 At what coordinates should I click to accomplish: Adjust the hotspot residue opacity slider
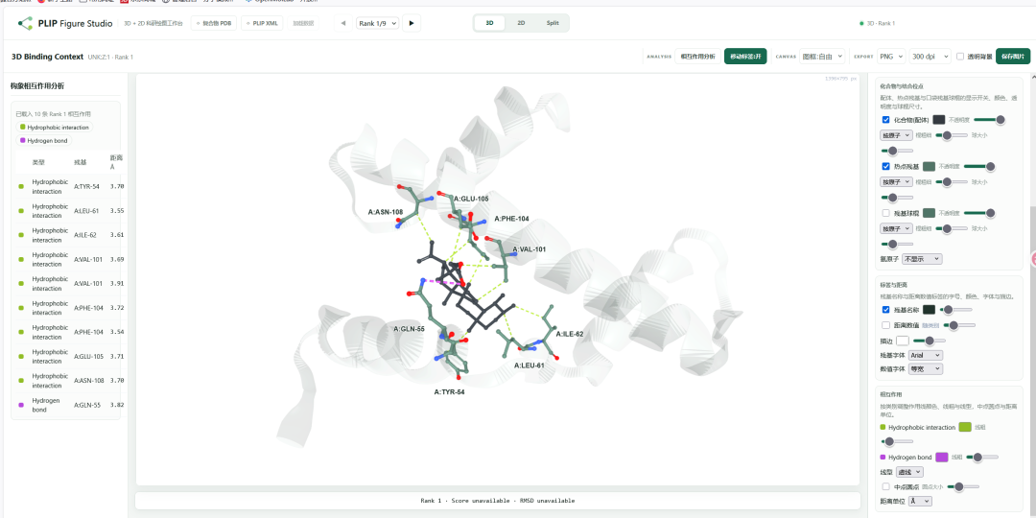tap(979, 167)
